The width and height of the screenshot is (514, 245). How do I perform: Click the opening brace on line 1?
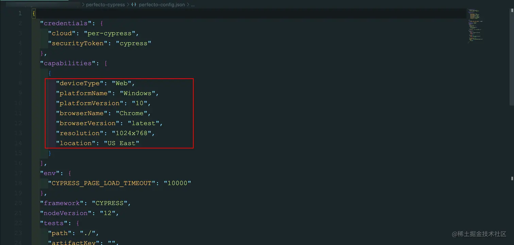point(34,14)
